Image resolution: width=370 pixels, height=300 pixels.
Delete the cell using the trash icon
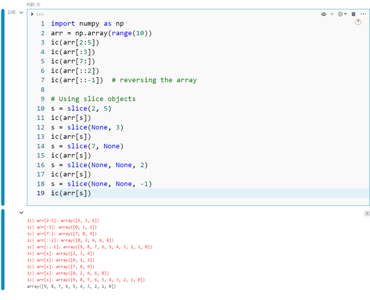click(x=354, y=14)
